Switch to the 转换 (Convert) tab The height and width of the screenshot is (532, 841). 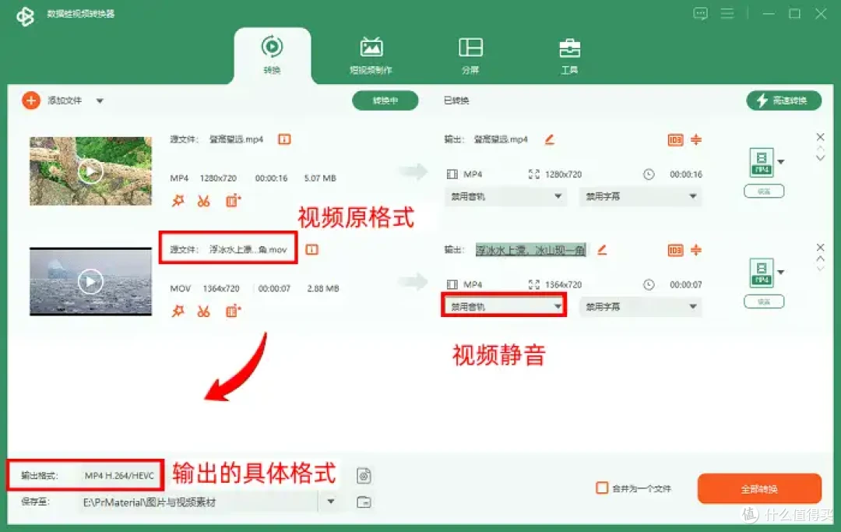tap(272, 55)
